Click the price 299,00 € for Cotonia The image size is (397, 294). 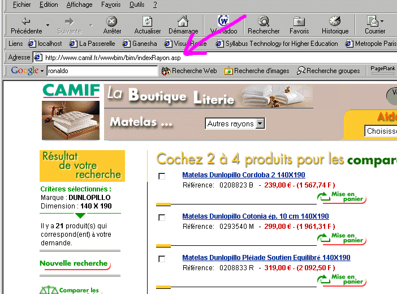(x=278, y=227)
